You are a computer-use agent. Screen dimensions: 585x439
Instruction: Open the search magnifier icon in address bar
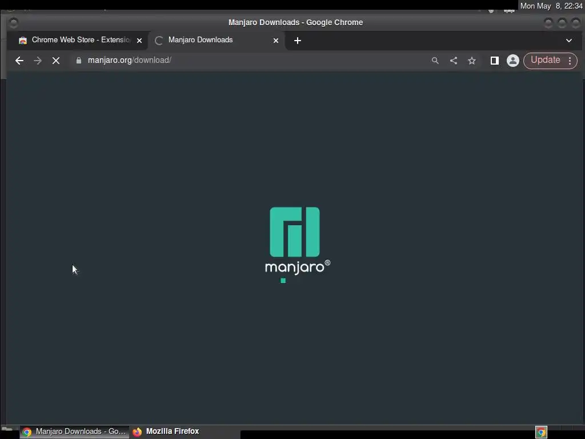tap(435, 61)
